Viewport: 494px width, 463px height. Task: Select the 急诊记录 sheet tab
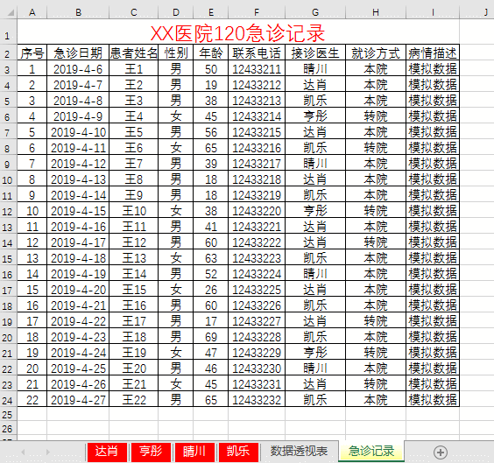coord(371,452)
